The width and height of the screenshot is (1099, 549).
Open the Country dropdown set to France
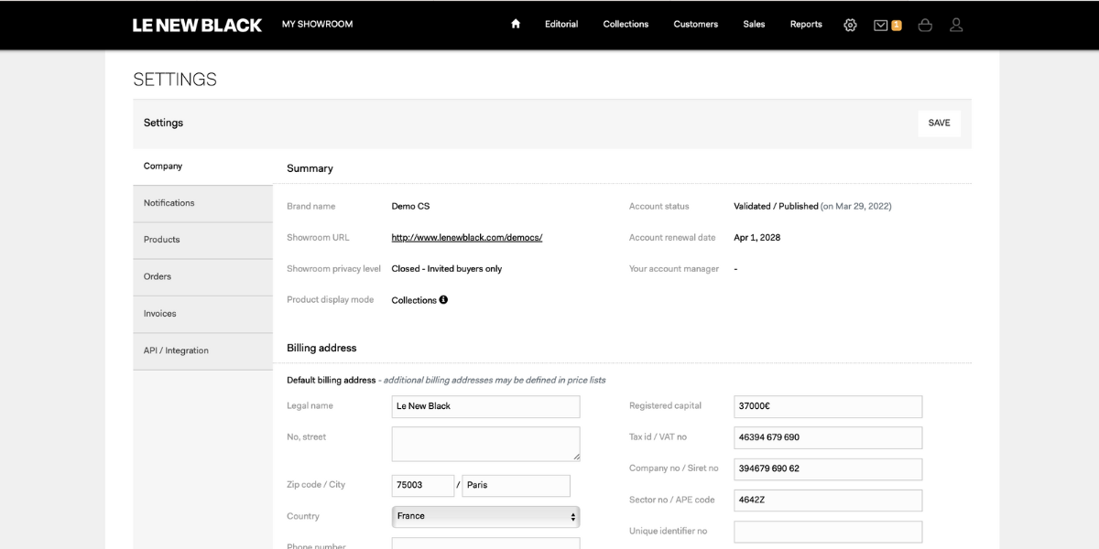click(485, 516)
